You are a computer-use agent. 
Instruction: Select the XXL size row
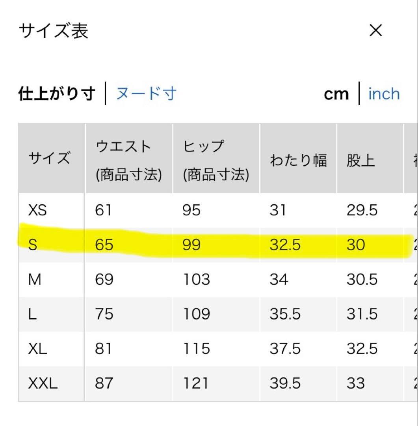[x=218, y=383]
